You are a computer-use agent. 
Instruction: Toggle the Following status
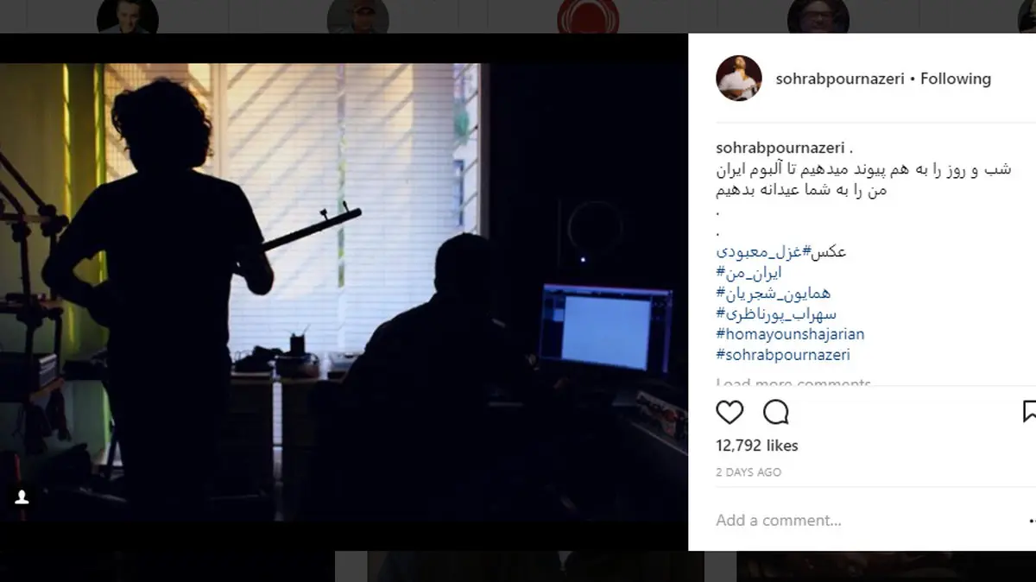956,79
